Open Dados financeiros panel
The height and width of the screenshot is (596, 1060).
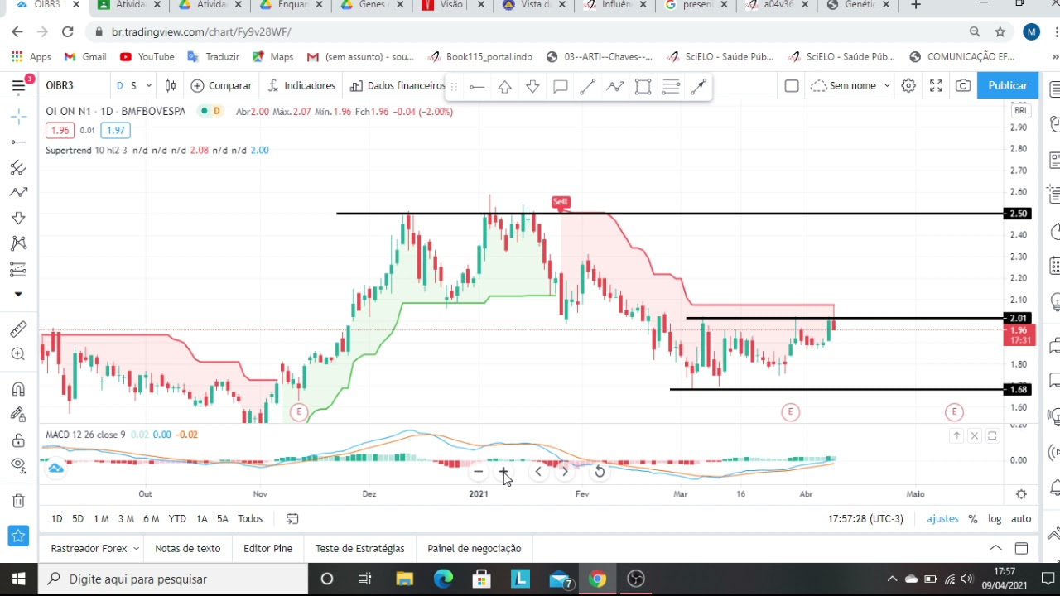point(397,85)
